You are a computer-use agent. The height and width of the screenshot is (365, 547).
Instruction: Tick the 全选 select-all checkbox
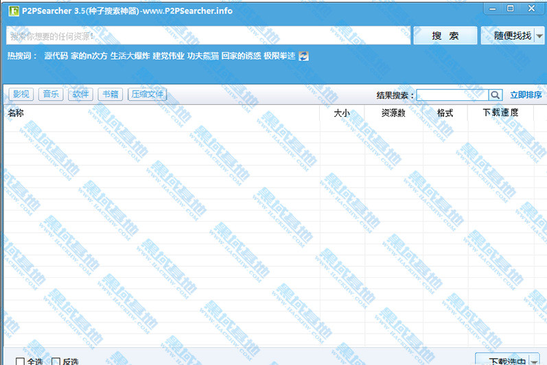[x=20, y=362]
